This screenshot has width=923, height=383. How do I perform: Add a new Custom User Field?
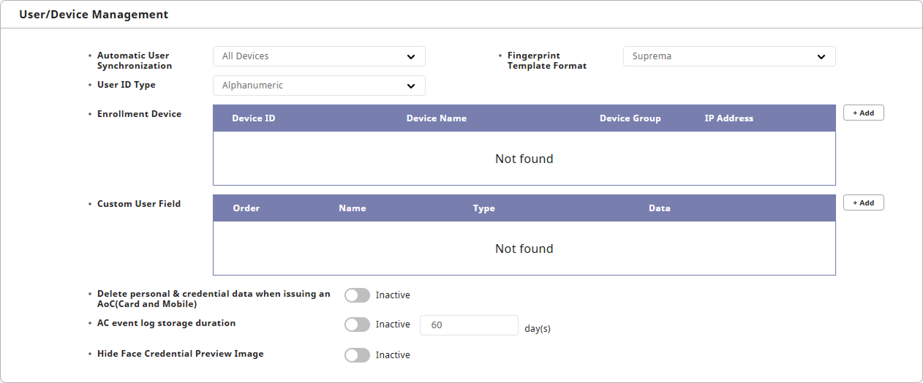click(863, 203)
